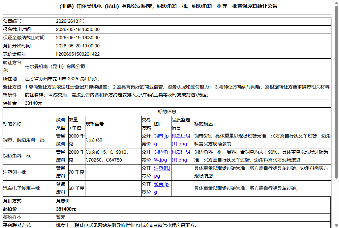
Task: Click the starting price 381400元
Action: pos(66,209)
